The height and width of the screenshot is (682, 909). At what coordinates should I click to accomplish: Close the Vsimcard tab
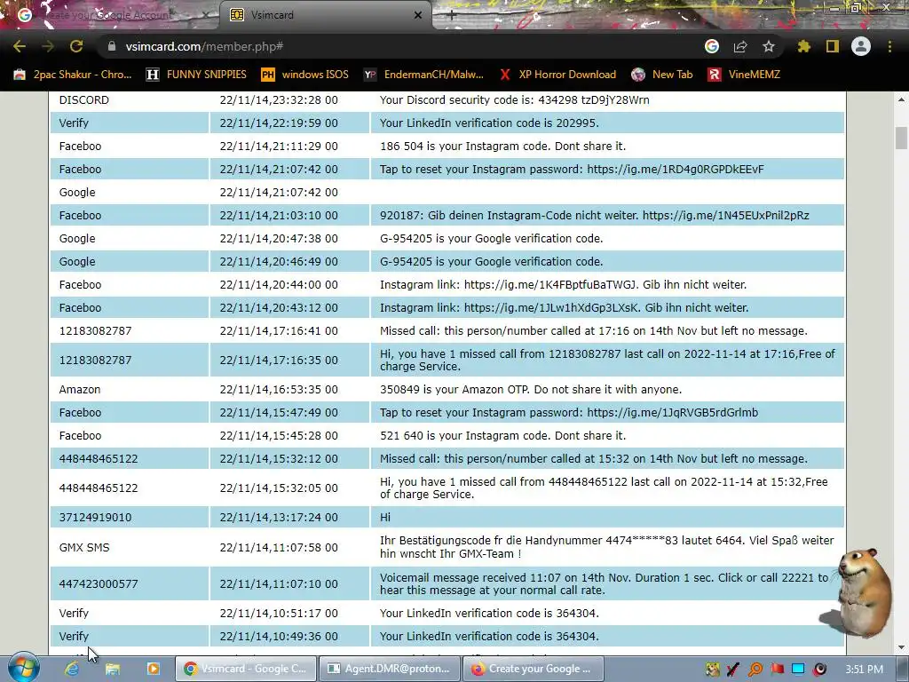click(x=418, y=15)
